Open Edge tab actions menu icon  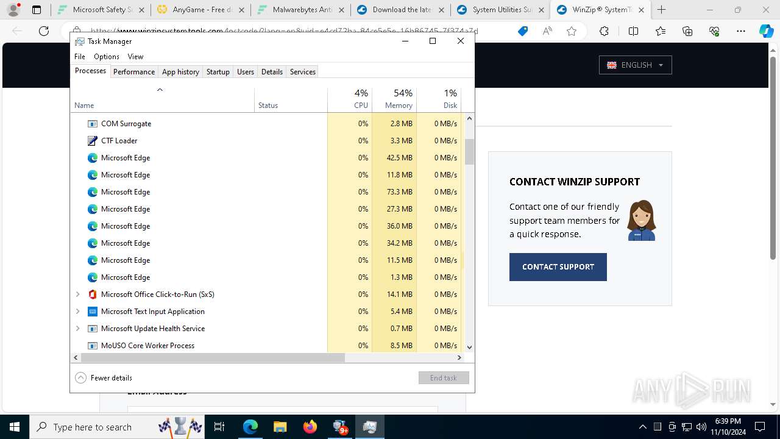pos(37,10)
